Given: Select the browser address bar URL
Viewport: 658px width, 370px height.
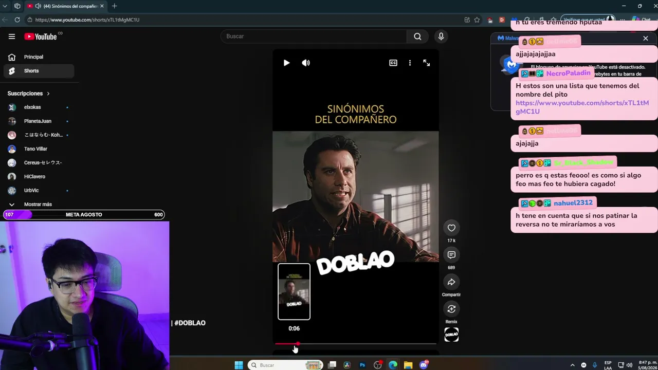Looking at the screenshot, I should pyautogui.click(x=87, y=20).
